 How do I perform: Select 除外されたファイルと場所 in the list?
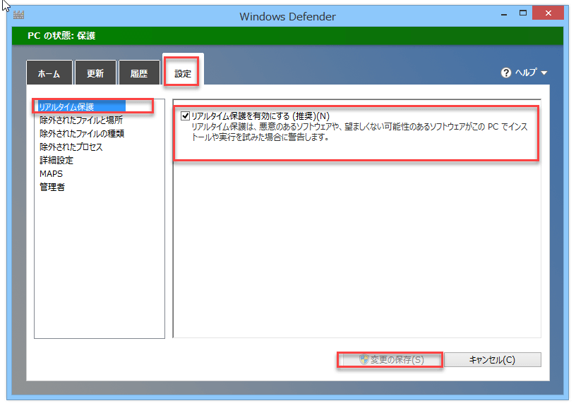tap(80, 120)
